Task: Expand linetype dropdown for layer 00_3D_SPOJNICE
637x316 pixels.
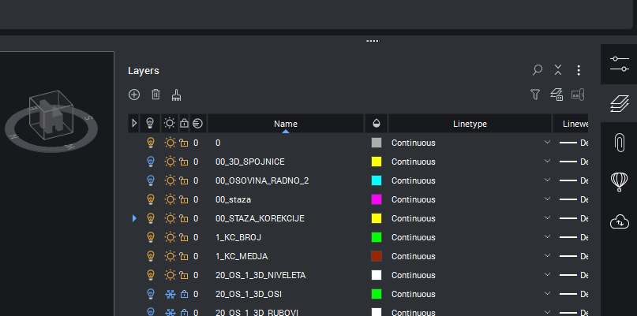Action: point(547,162)
